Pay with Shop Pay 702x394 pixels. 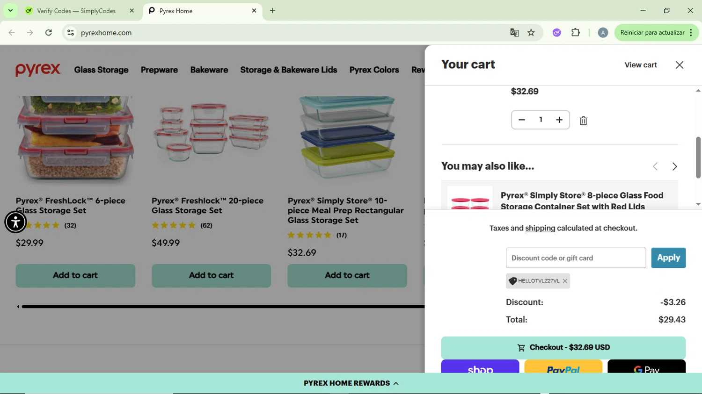click(480, 366)
